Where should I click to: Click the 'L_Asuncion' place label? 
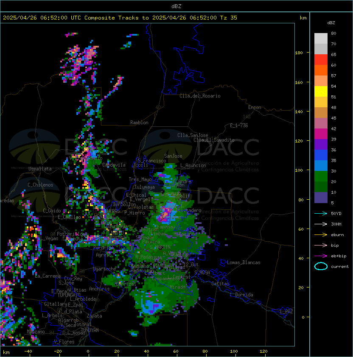click(193, 165)
